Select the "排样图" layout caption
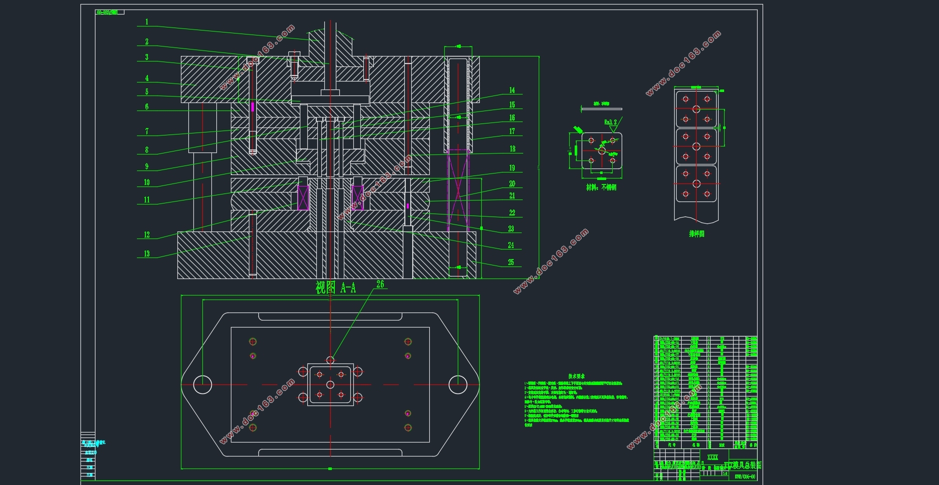The width and height of the screenshot is (939, 485). 697,234
